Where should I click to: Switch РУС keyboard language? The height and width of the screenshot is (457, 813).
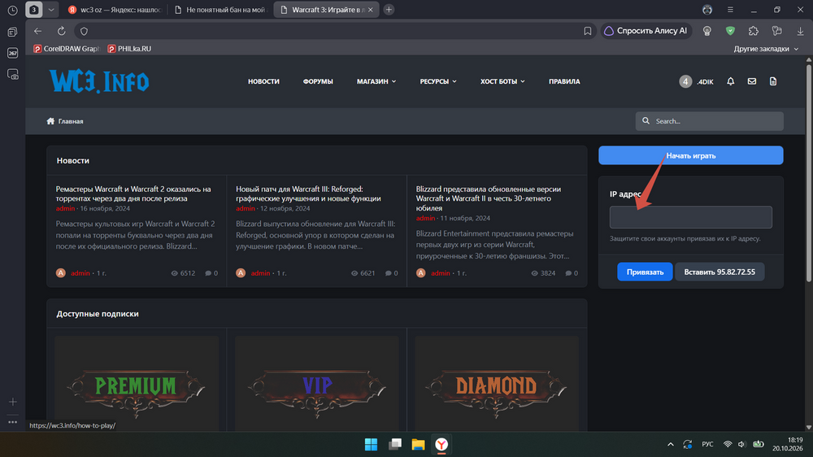pos(708,445)
